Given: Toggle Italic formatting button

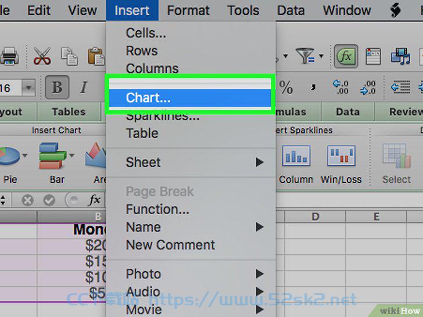Looking at the screenshot, I should (x=84, y=87).
